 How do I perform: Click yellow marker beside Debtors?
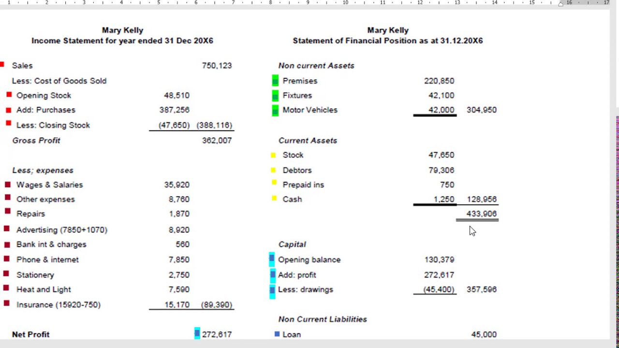pyautogui.click(x=273, y=170)
